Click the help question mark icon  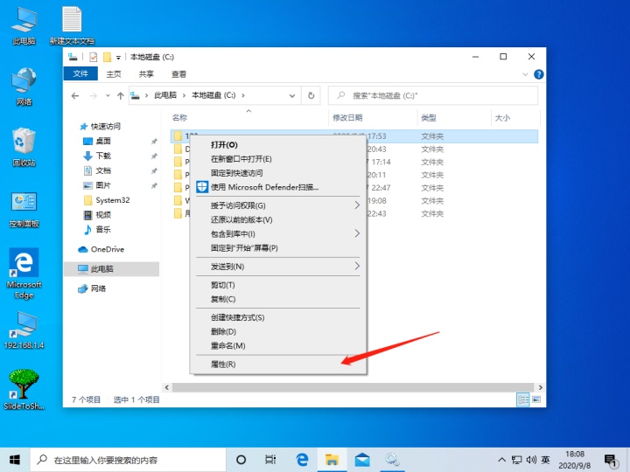click(538, 74)
